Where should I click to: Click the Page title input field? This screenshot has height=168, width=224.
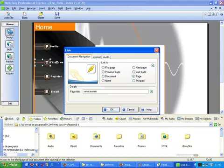pos(116,91)
